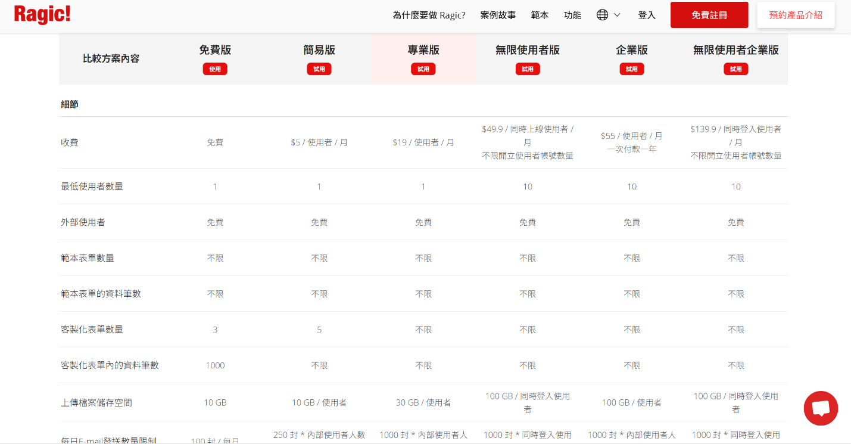Click the 使用 button under 免費版
The height and width of the screenshot is (444, 851).
215,69
